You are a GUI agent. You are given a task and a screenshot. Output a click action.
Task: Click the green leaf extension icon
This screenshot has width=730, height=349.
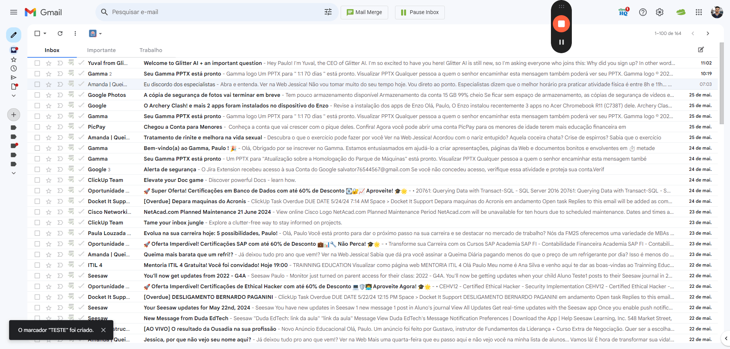681,12
